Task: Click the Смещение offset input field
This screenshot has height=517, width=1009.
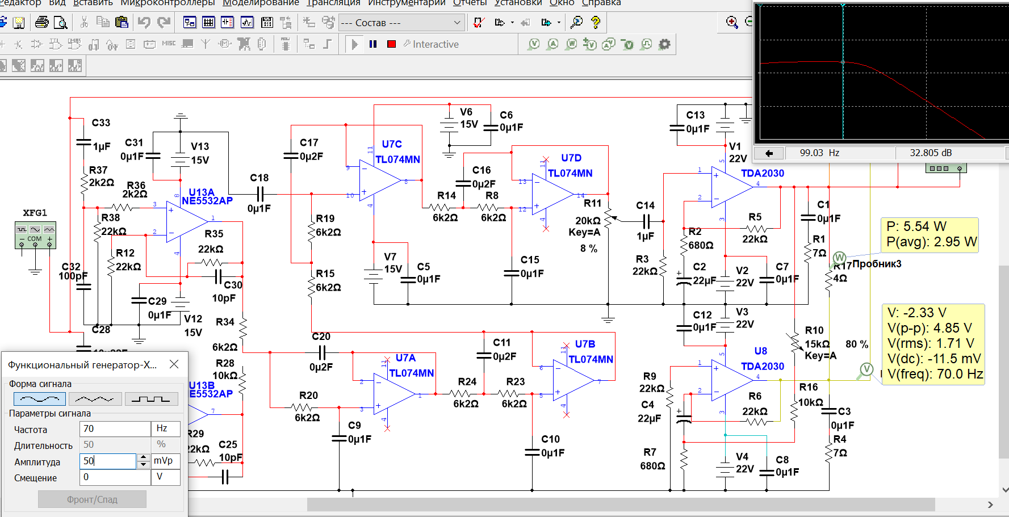Action: pyautogui.click(x=115, y=477)
